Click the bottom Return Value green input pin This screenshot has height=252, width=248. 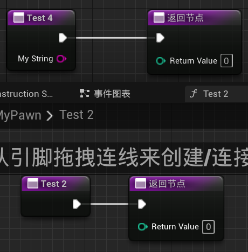143,227
